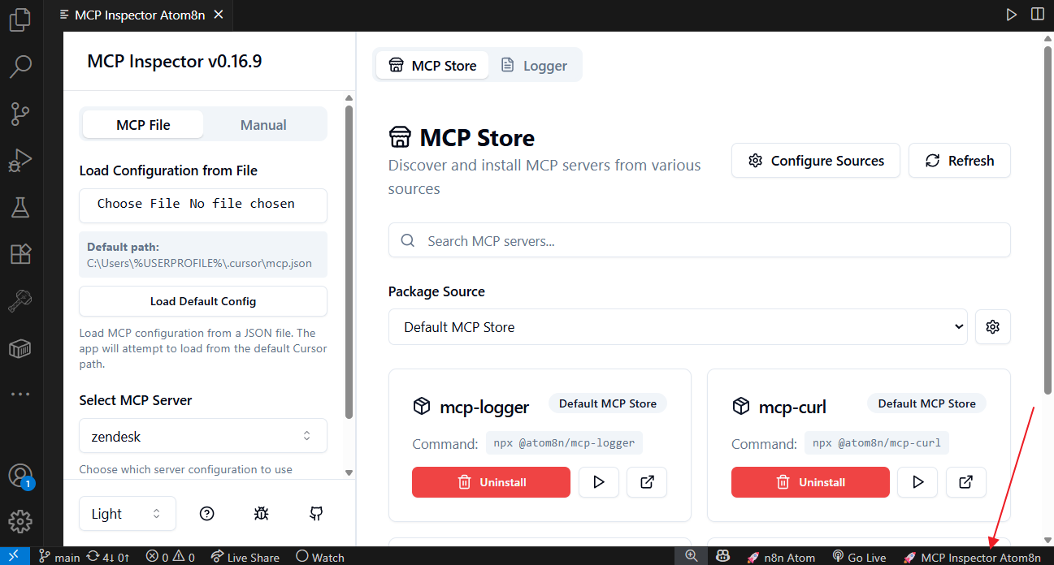Viewport: 1054px width, 565px height.
Task: Click the main store panel scrollbar
Action: (1047, 219)
